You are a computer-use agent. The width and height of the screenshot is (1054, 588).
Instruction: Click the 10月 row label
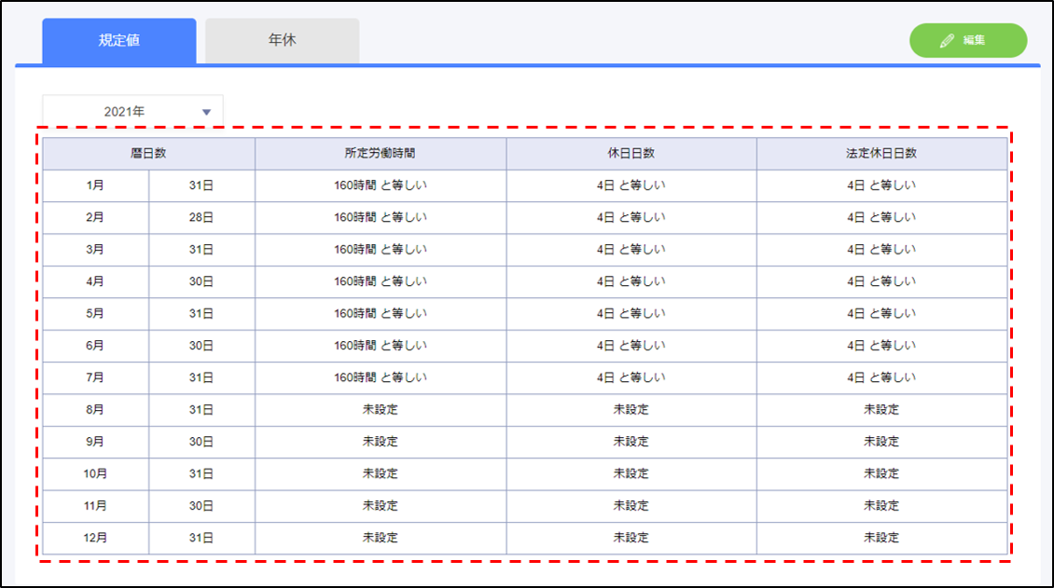coord(95,474)
